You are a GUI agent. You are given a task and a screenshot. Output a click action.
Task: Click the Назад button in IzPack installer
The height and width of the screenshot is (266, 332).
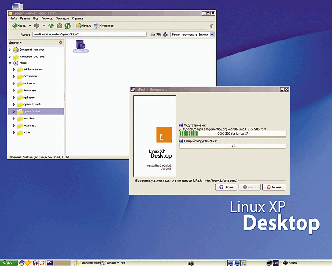point(226,187)
